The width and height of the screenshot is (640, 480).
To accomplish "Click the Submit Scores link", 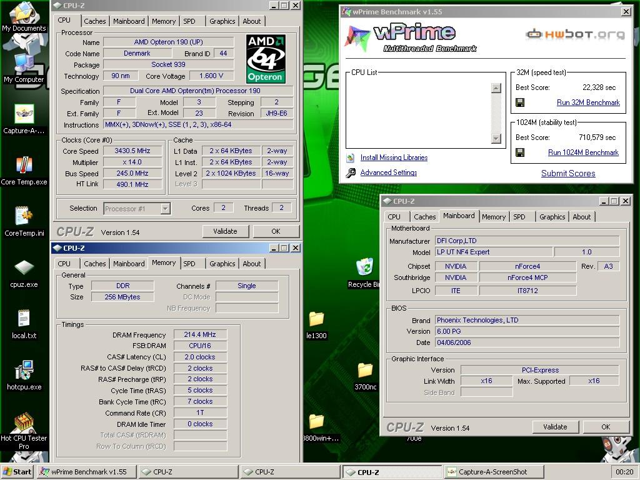I will tap(568, 174).
